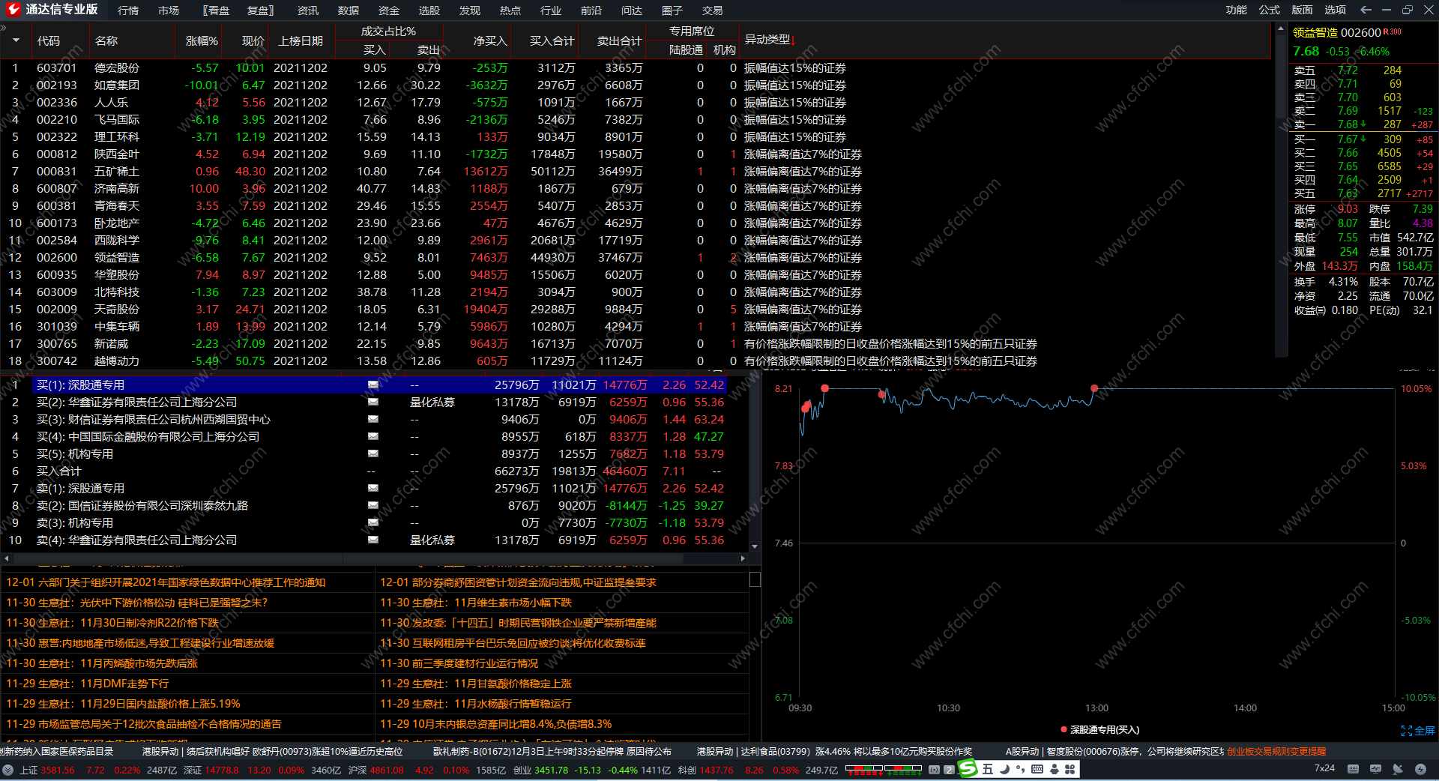Open the 数据 menu

click(x=349, y=10)
